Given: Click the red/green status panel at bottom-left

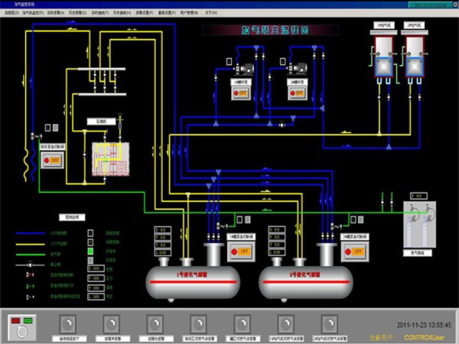Looking at the screenshot, I should 23,326.
